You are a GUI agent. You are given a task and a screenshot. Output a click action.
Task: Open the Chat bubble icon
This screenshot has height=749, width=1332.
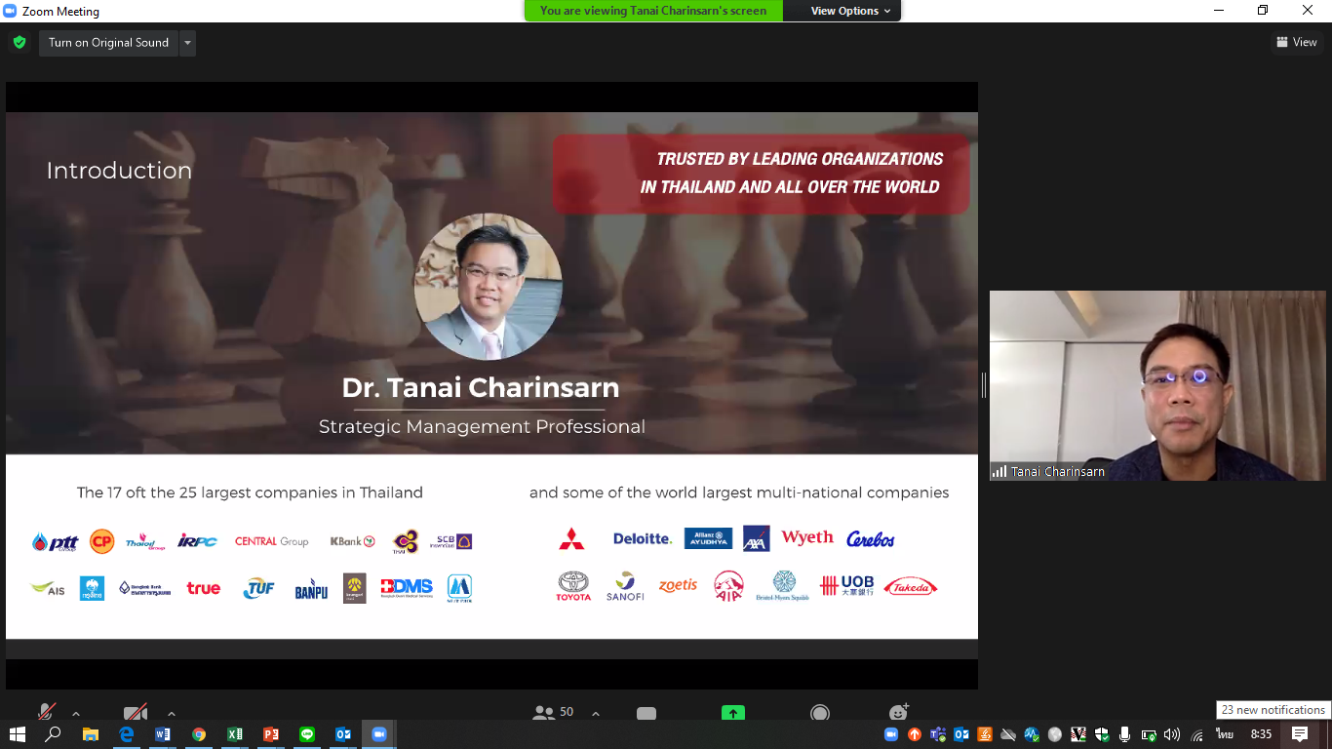646,714
